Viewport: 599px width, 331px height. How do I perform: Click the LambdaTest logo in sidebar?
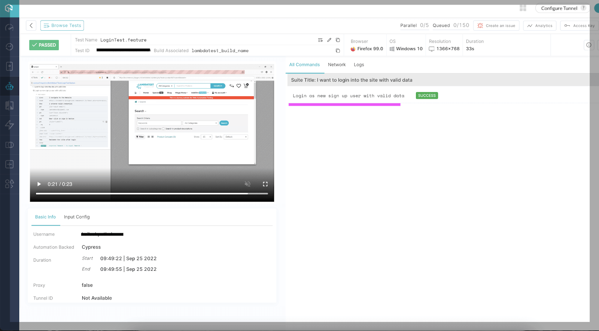coord(9,8)
